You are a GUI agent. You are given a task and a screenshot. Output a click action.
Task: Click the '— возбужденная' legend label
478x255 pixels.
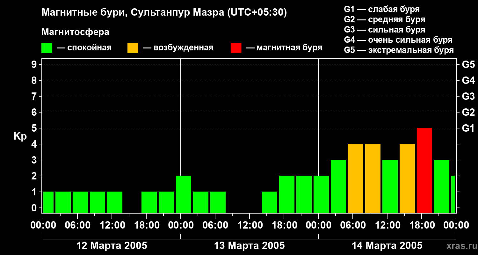click(x=178, y=48)
